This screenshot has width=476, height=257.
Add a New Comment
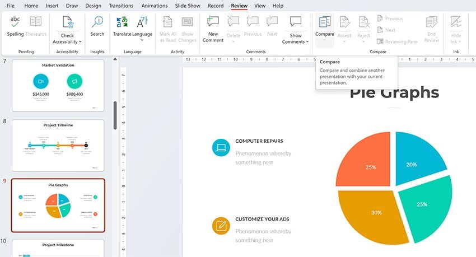click(213, 22)
